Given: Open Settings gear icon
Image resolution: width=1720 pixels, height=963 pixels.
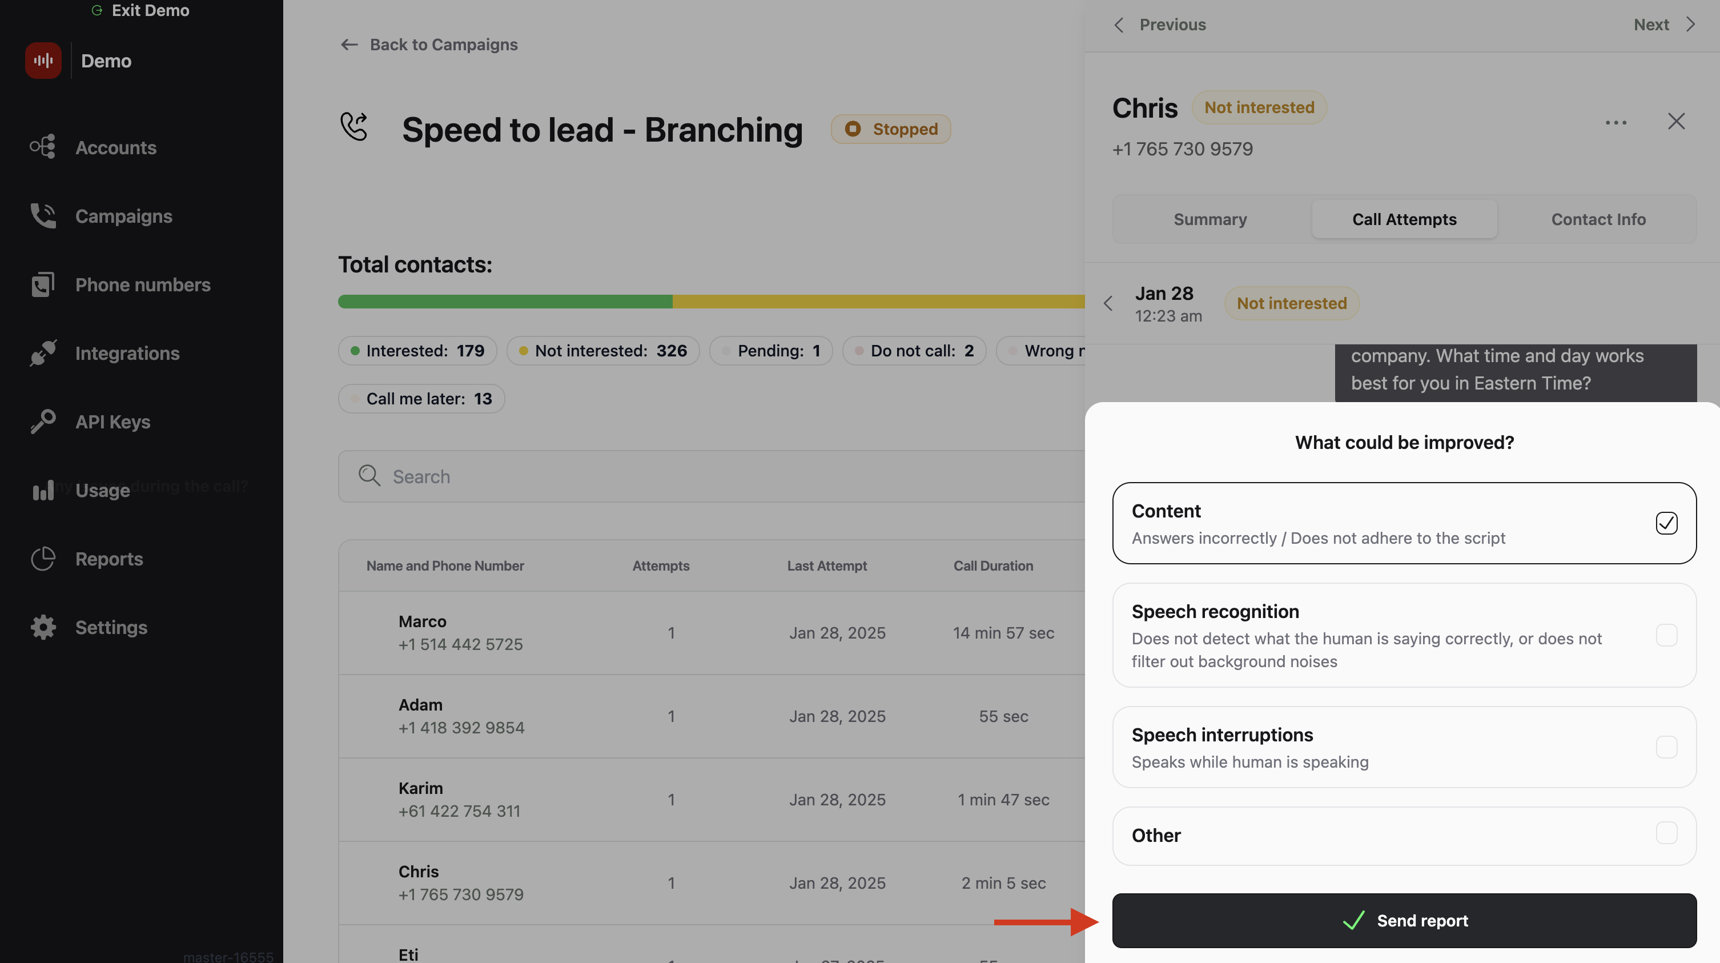Looking at the screenshot, I should 43,627.
